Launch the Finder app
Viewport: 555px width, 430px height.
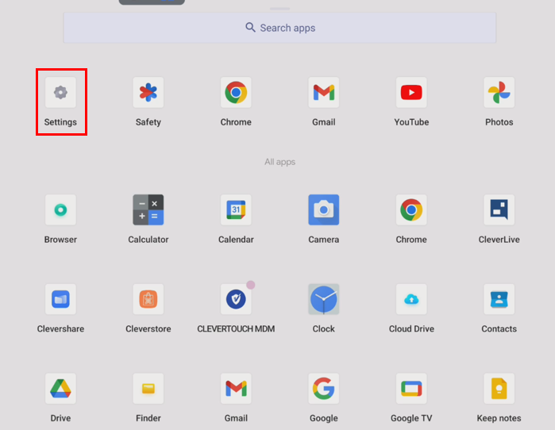tap(148, 389)
